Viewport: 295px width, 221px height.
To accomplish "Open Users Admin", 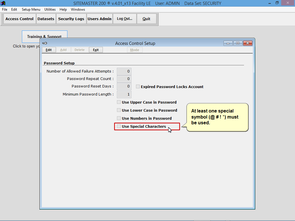I will (x=99, y=19).
